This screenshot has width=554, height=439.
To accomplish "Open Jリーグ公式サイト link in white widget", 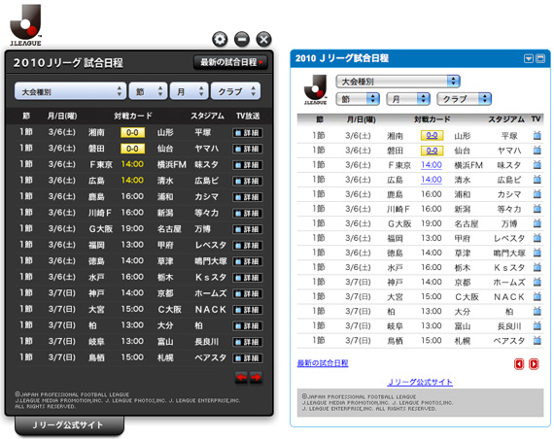I will click(x=420, y=382).
